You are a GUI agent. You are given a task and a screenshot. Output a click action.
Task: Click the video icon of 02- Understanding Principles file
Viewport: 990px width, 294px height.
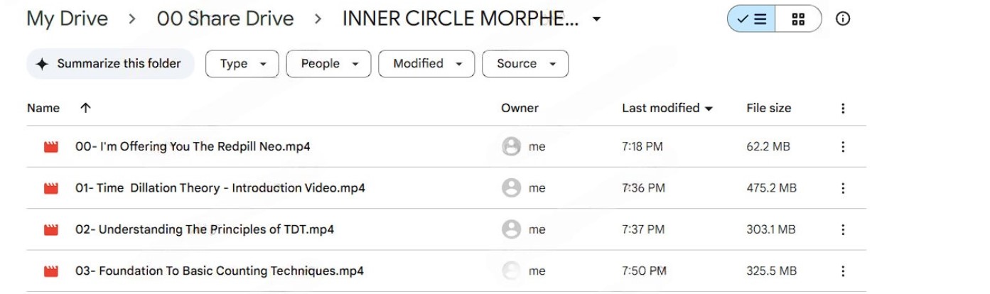[50, 230]
